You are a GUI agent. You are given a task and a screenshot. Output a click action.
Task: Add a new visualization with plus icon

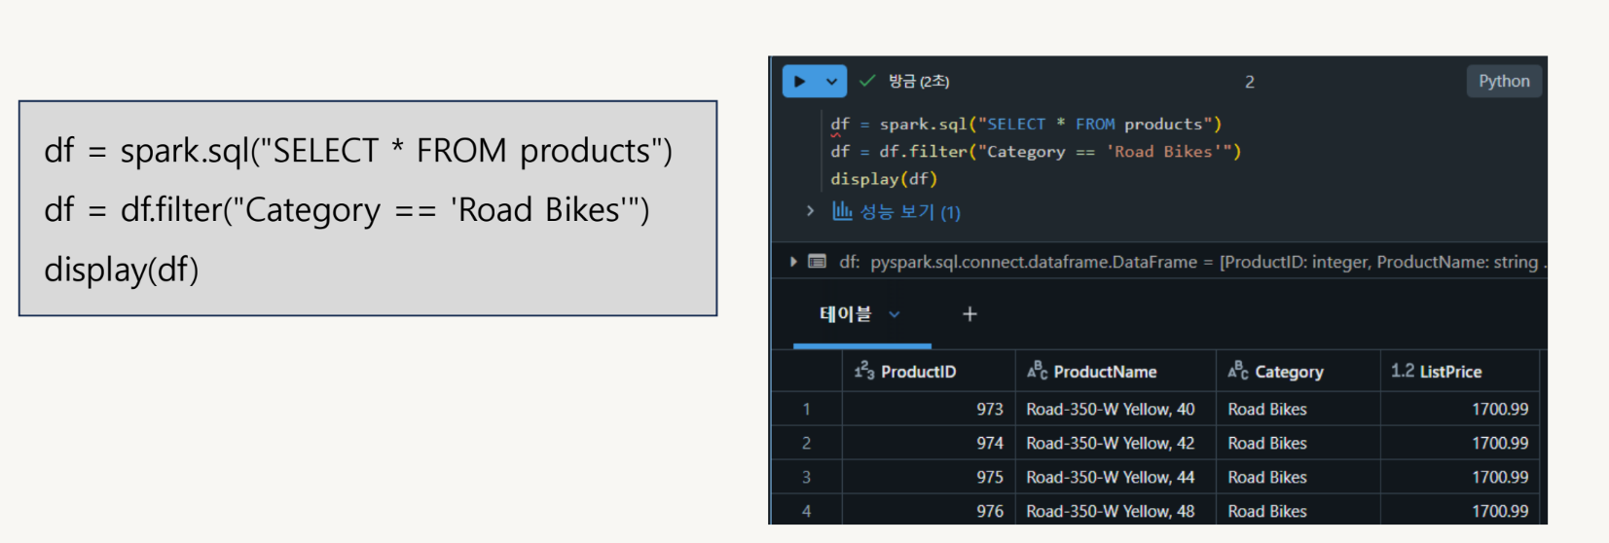click(x=969, y=314)
